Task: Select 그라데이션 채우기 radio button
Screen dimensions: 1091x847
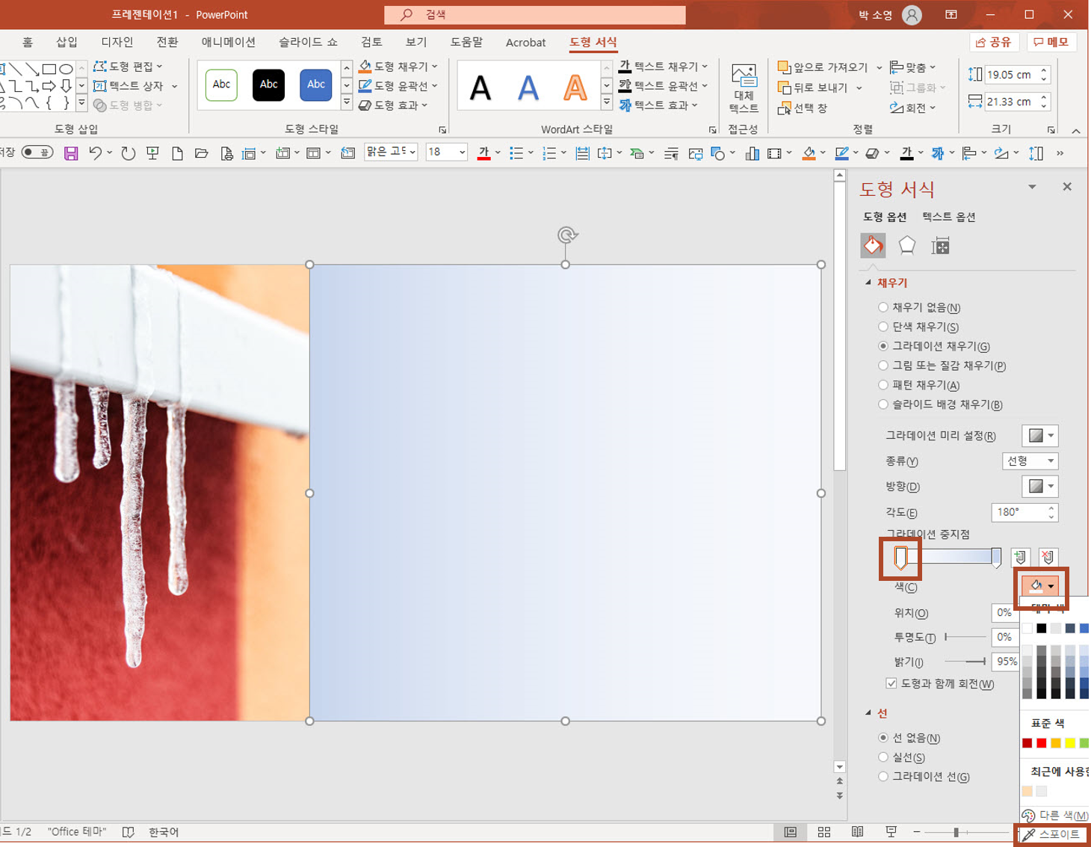Action: pyautogui.click(x=883, y=346)
